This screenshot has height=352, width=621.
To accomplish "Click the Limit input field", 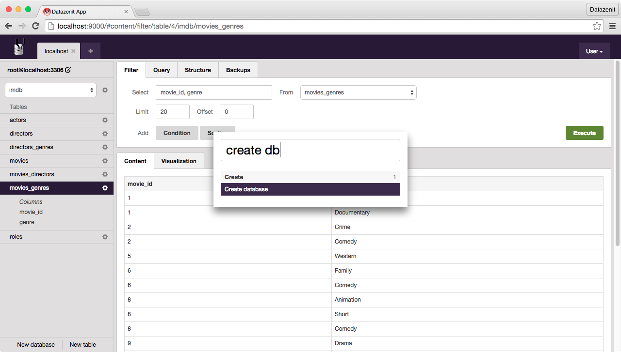I will tap(172, 112).
